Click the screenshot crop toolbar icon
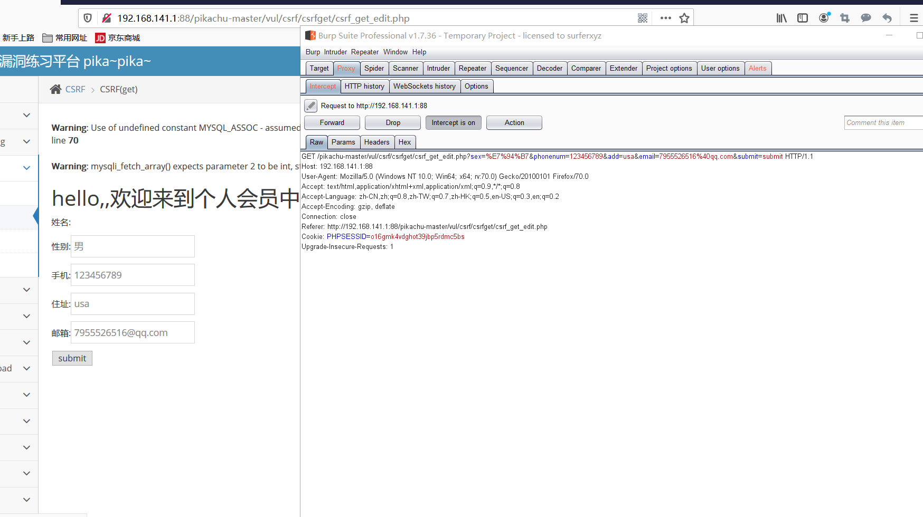The width and height of the screenshot is (923, 517). [845, 18]
